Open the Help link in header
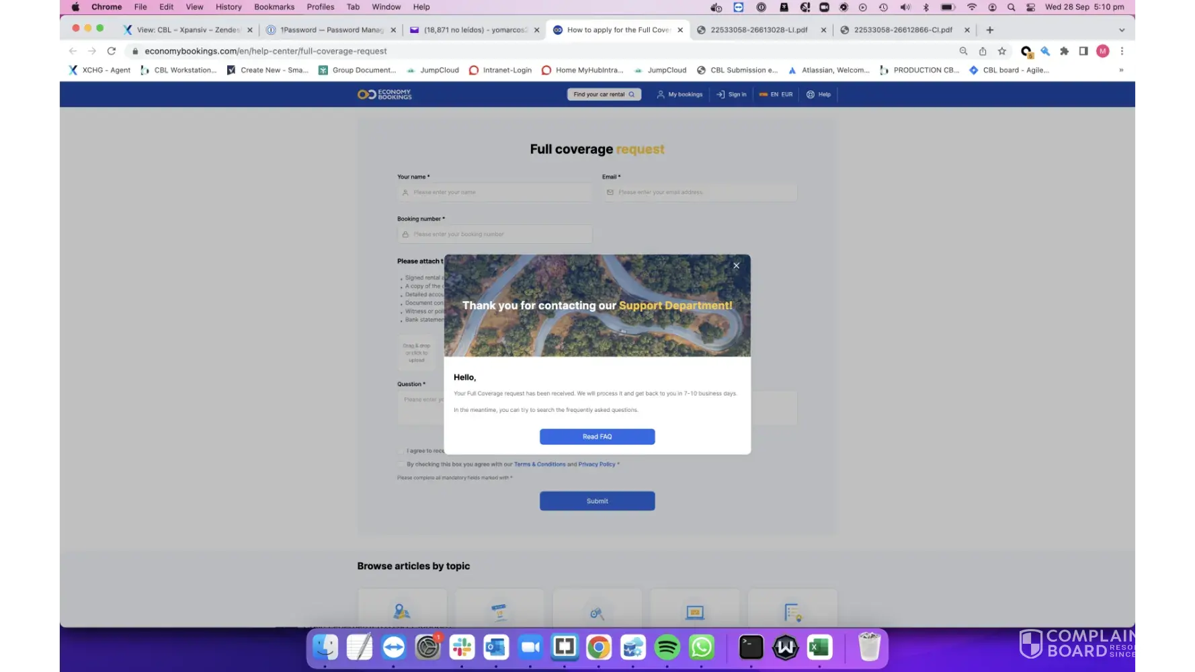This screenshot has height=672, width=1195. point(819,95)
